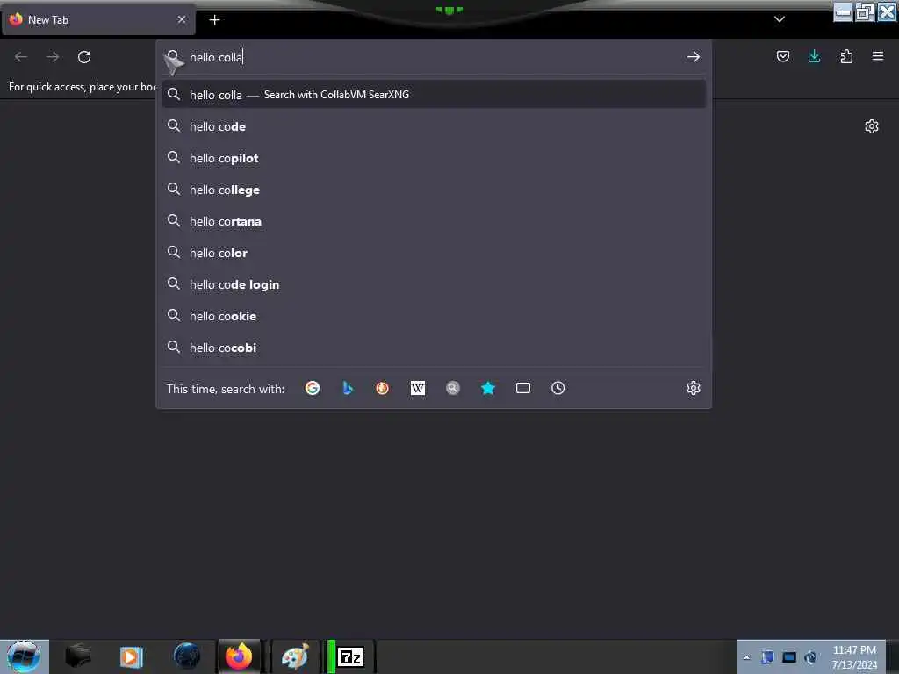Open the Downloads panel
This screenshot has width=899, height=674.
click(x=814, y=56)
